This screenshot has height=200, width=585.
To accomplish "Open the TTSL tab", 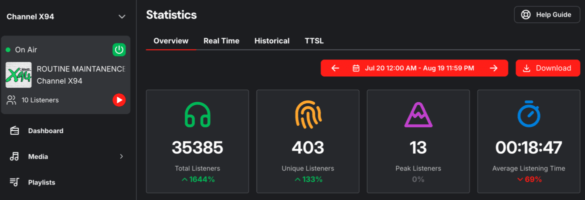I will pos(314,41).
